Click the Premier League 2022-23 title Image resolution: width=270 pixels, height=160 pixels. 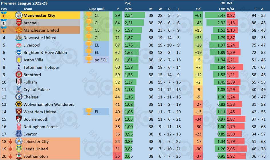[x=24, y=3]
